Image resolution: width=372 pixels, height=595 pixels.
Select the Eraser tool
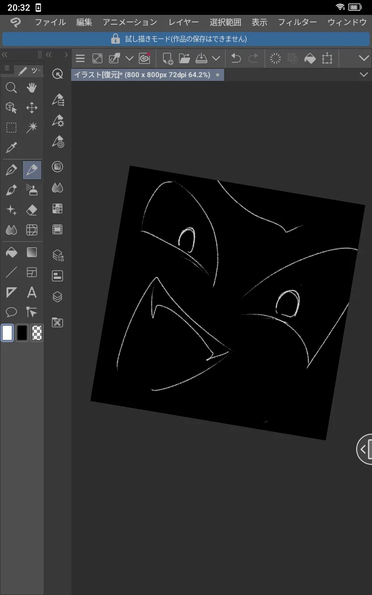tap(32, 210)
